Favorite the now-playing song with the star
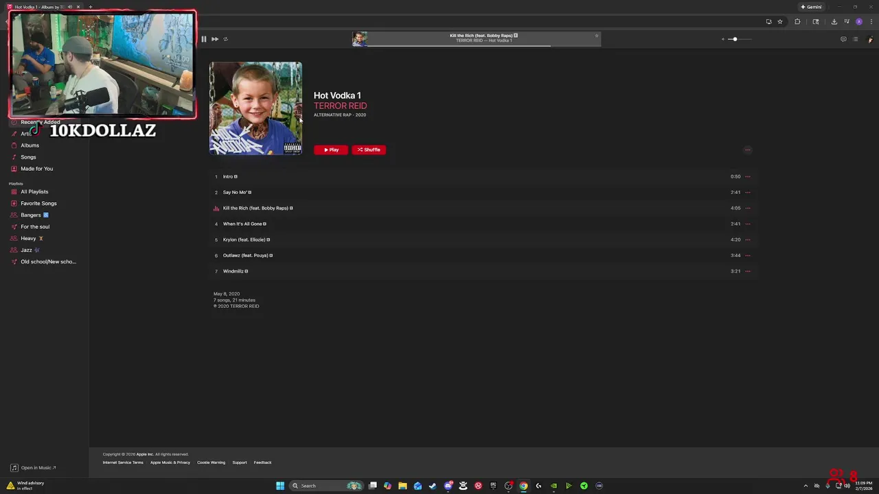 tap(596, 36)
